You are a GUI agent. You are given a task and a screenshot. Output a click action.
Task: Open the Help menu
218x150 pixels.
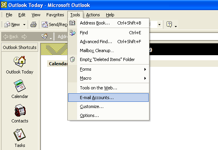coord(110,15)
